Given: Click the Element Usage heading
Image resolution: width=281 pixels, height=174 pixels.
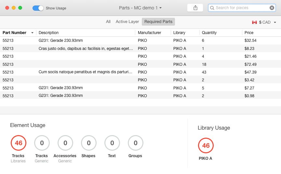Looking at the screenshot, I should (28, 125).
